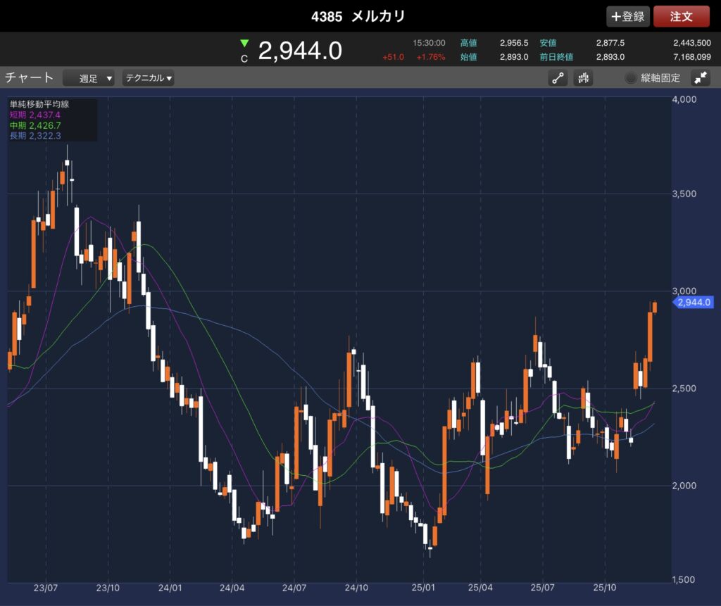Tap the チャート section label

[29, 78]
